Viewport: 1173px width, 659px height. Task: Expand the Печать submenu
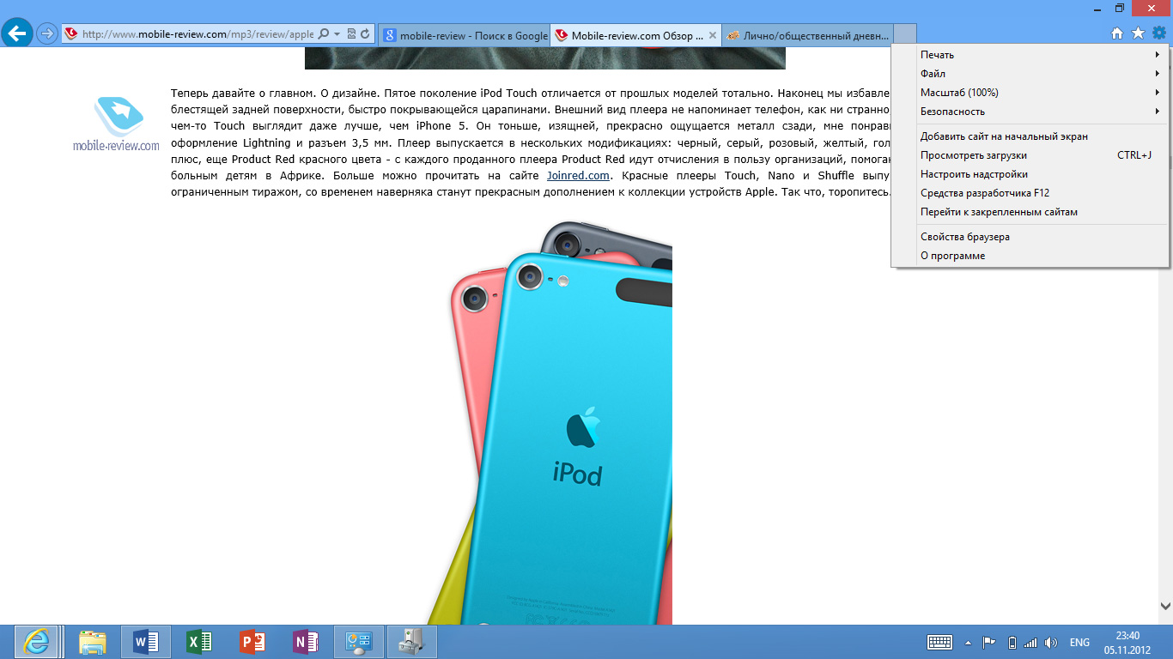click(x=1030, y=55)
